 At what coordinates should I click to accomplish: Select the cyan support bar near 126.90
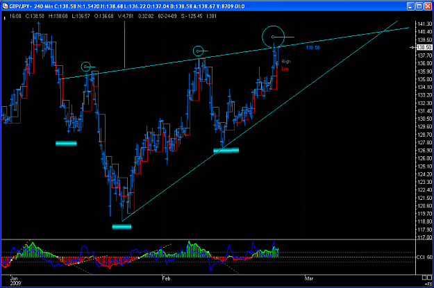(226, 150)
